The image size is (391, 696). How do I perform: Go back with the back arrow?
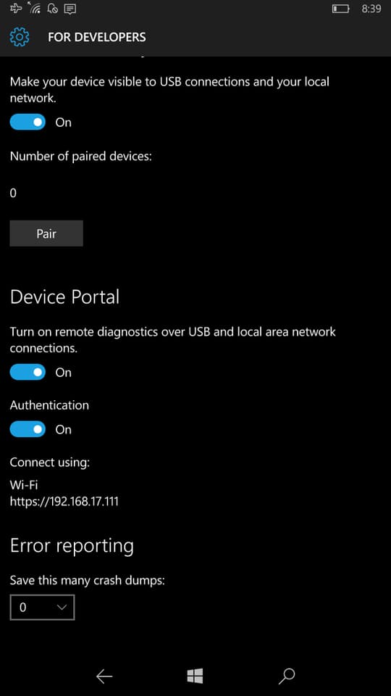[x=104, y=676]
